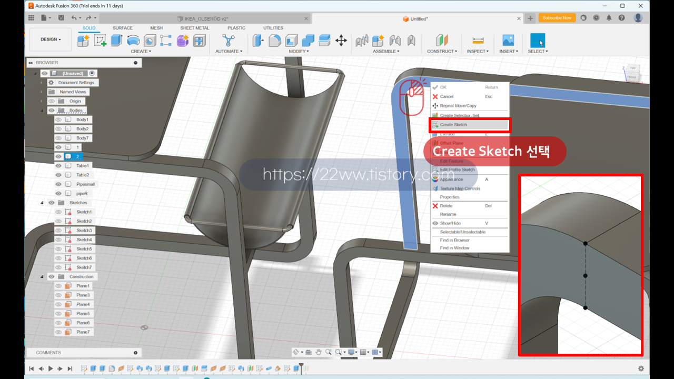This screenshot has height=379, width=674.
Task: Open timeline settings gear
Action: pos(641,368)
